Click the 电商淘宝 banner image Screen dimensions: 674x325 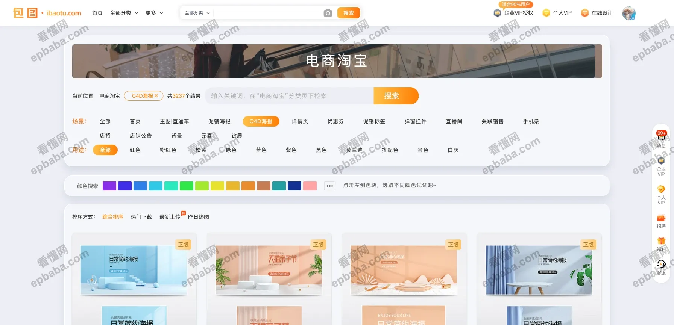(x=337, y=61)
